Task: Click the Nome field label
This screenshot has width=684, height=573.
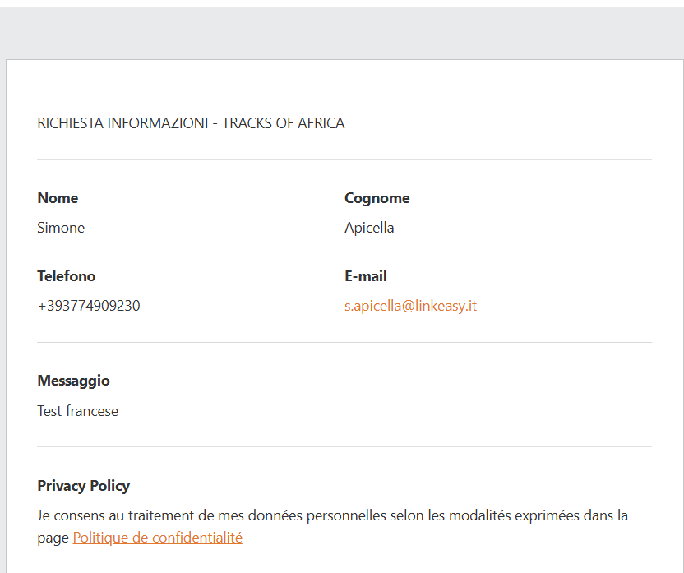Action: pyautogui.click(x=58, y=198)
